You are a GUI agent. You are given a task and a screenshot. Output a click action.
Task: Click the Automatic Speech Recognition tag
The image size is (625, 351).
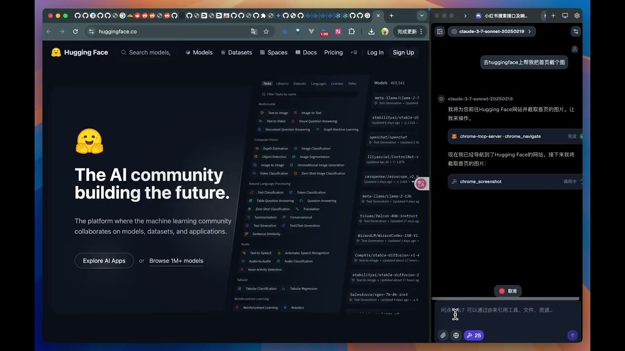303,253
